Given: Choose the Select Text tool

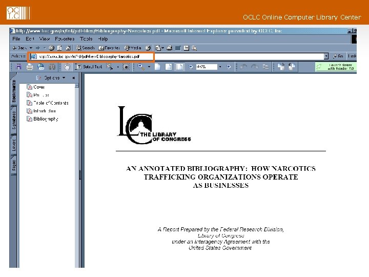Looking at the screenshot, I should point(89,67).
